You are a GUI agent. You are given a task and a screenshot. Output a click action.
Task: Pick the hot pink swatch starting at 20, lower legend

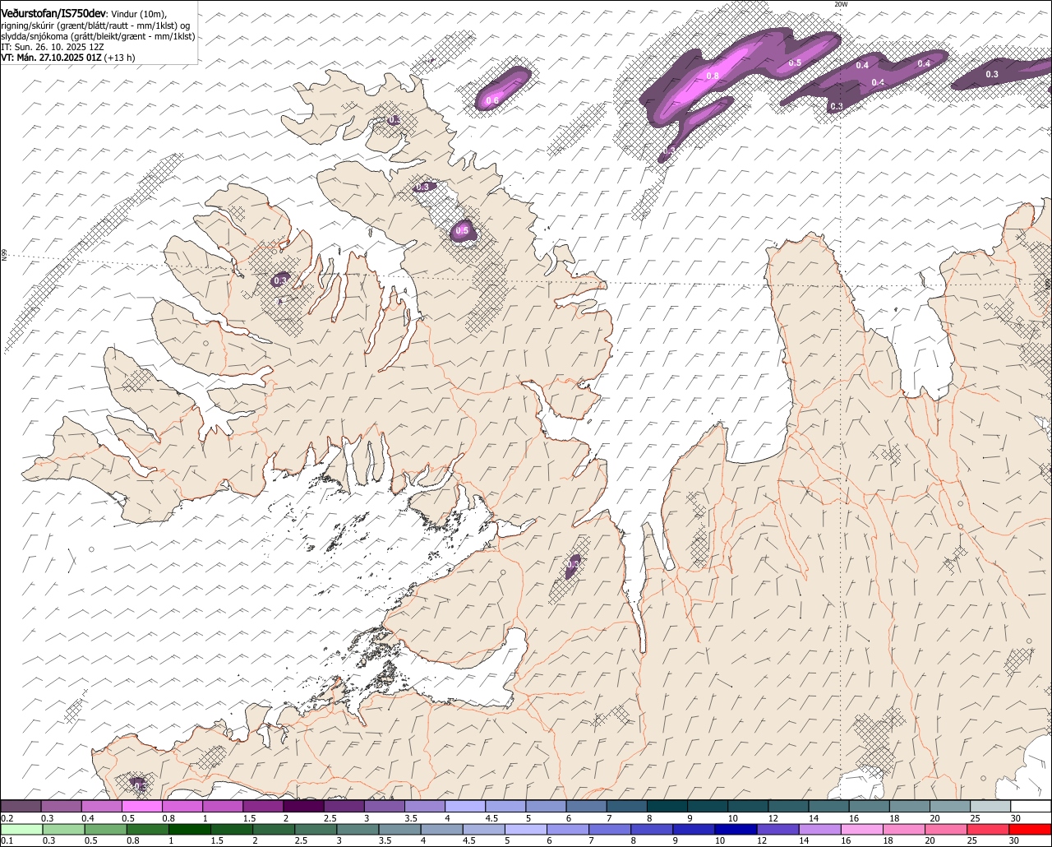click(x=946, y=830)
